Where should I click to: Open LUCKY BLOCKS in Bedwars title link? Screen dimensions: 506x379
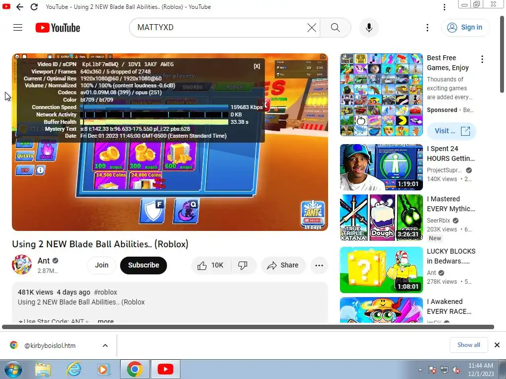pyautogui.click(x=451, y=256)
